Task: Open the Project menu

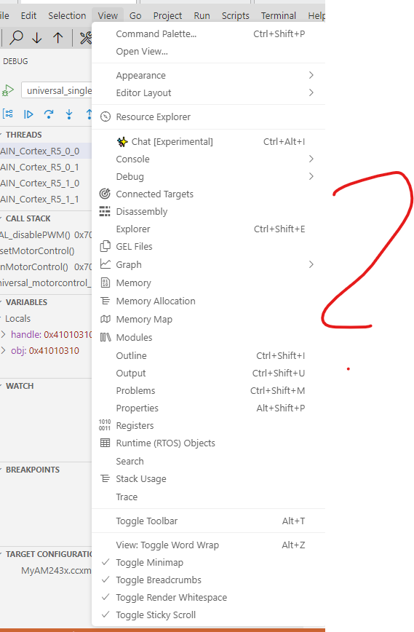Action: point(167,16)
